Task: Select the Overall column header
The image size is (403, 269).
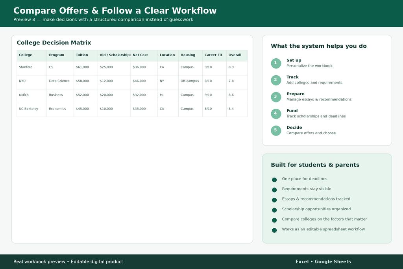Action: pos(237,56)
